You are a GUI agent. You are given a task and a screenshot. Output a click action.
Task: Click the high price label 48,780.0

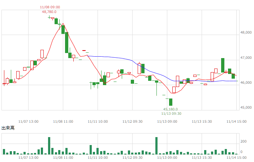tap(49, 12)
